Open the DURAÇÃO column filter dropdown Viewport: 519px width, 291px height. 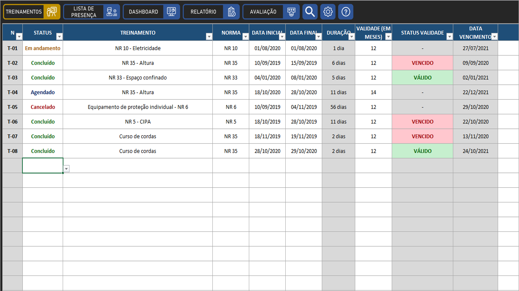pos(351,36)
